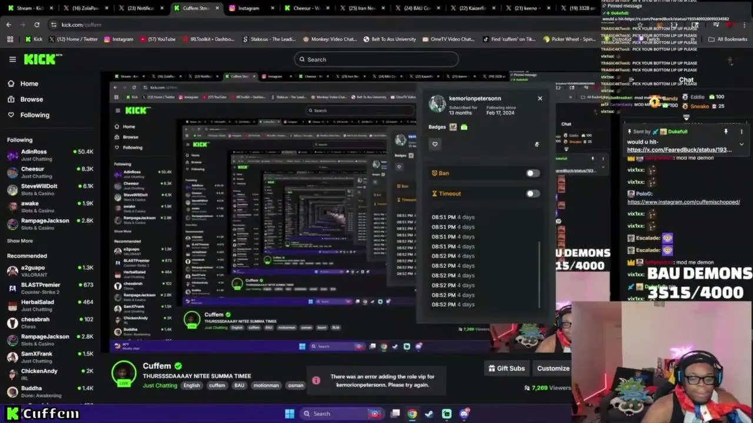This screenshot has height=423, width=753.
Task: Click BLASTPremier channel avatar
Action: click(12, 288)
